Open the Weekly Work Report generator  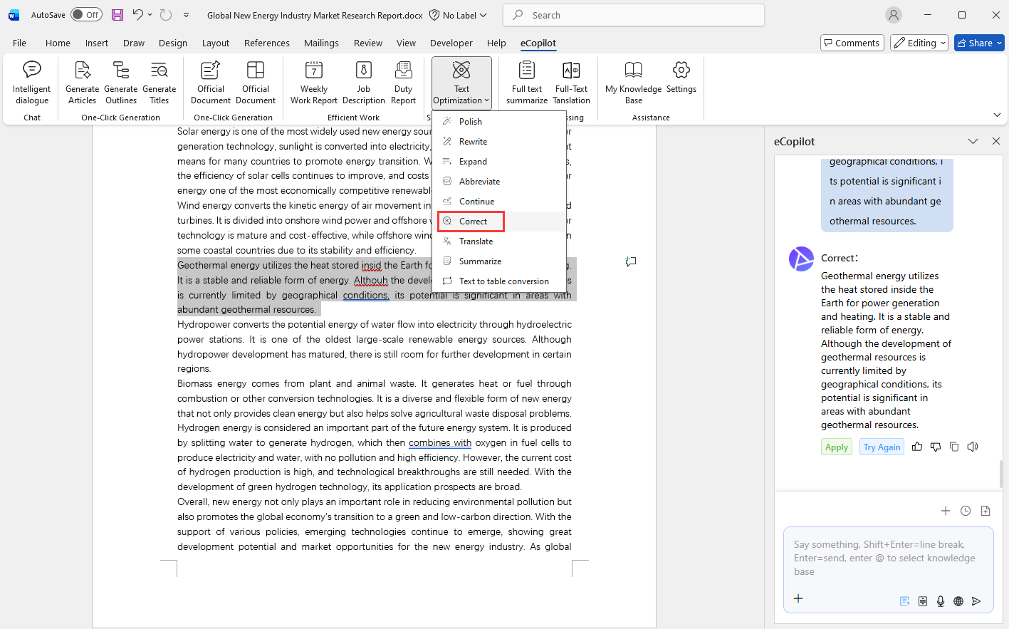313,83
